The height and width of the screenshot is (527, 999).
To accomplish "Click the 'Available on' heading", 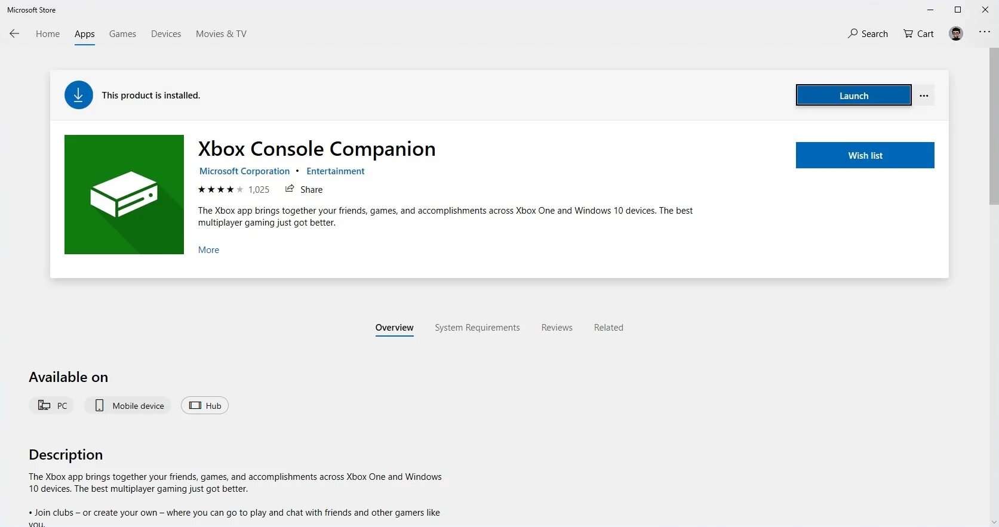I will (x=69, y=377).
